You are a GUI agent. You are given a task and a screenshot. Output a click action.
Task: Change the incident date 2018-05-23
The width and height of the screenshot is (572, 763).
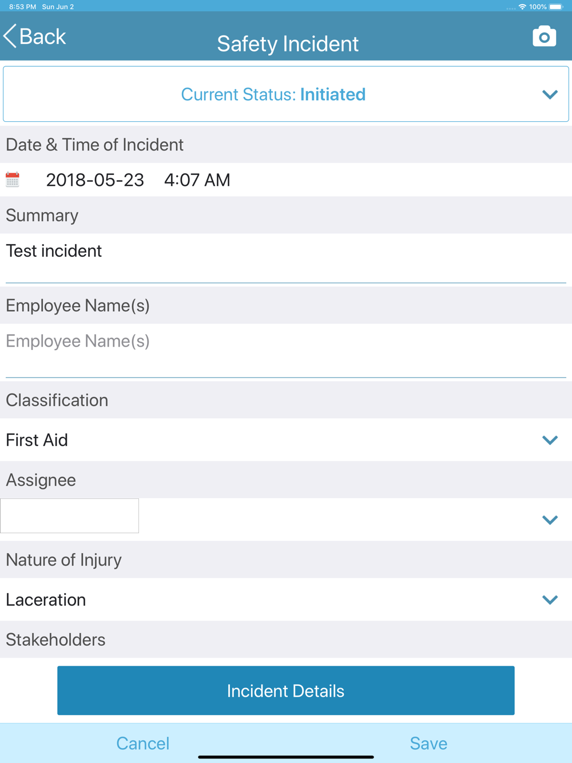point(95,180)
